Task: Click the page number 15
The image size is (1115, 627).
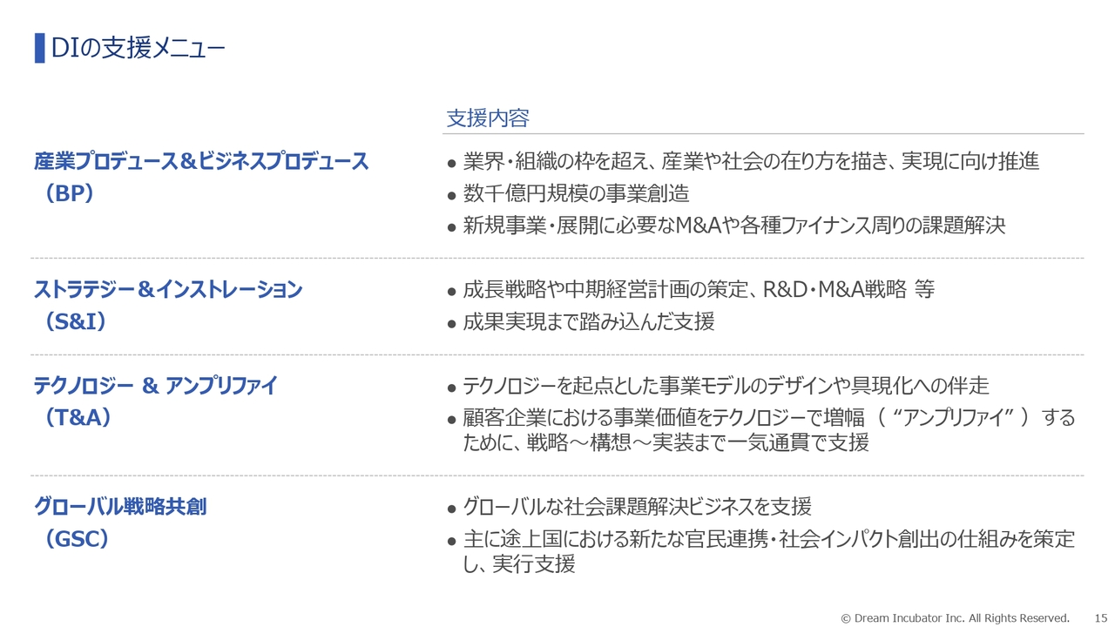Action: point(1099,617)
